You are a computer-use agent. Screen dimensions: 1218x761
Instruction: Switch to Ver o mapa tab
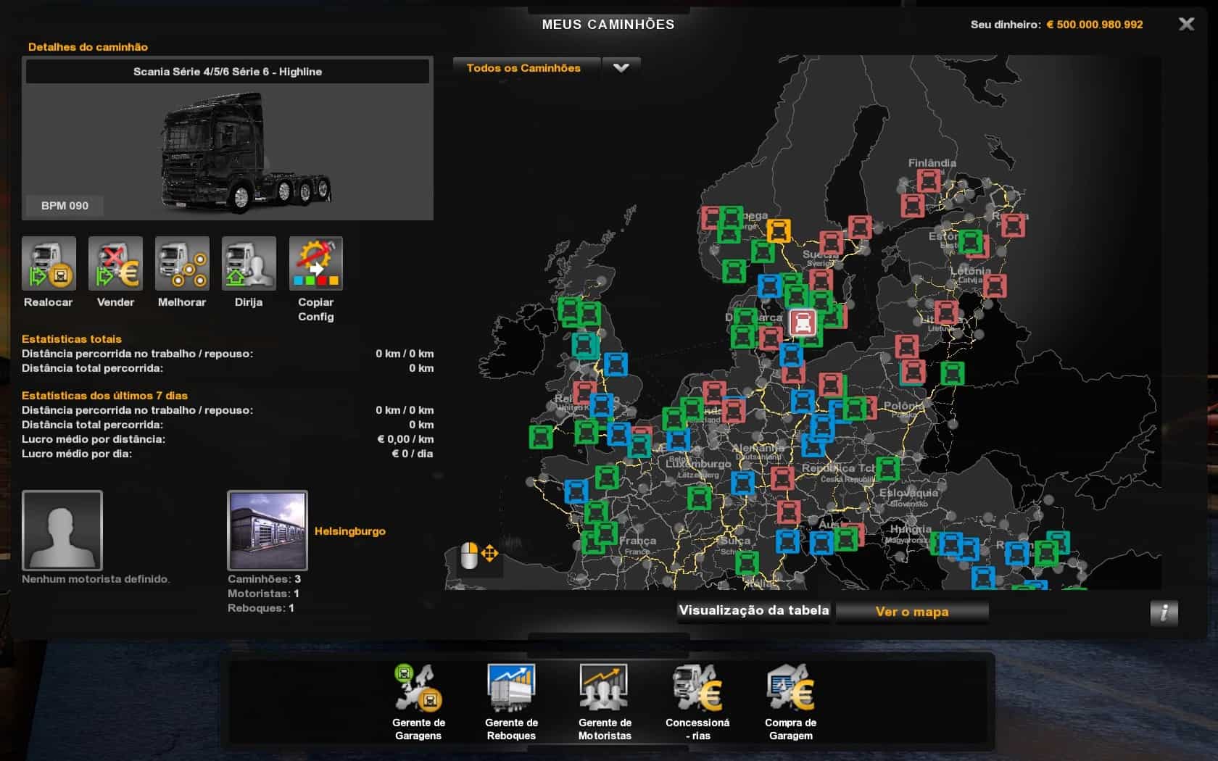coord(911,612)
